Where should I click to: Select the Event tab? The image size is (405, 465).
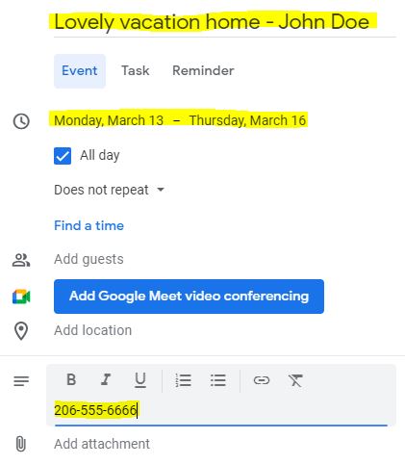coord(80,71)
